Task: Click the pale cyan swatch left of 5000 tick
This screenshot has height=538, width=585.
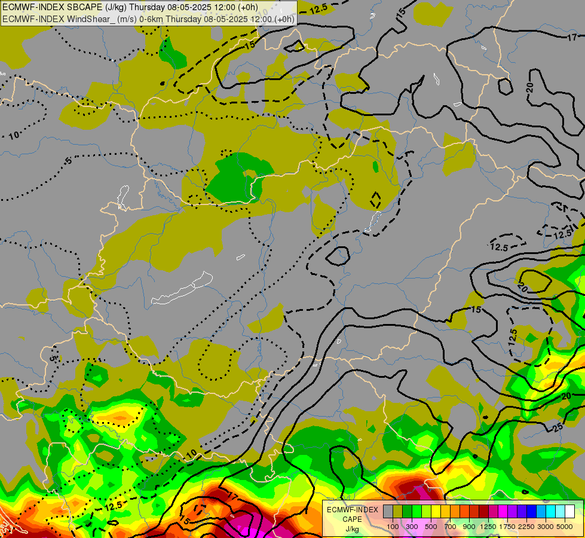Action: [x=561, y=512]
